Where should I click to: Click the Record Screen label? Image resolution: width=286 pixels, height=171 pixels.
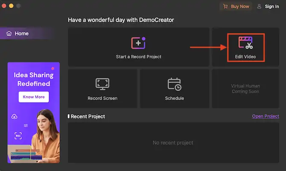[x=102, y=98]
